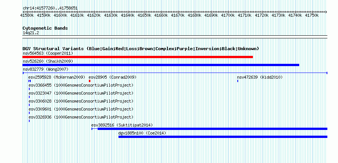Select blue marker under esv3323047
338x163 pixels.
click(x=29, y=97)
